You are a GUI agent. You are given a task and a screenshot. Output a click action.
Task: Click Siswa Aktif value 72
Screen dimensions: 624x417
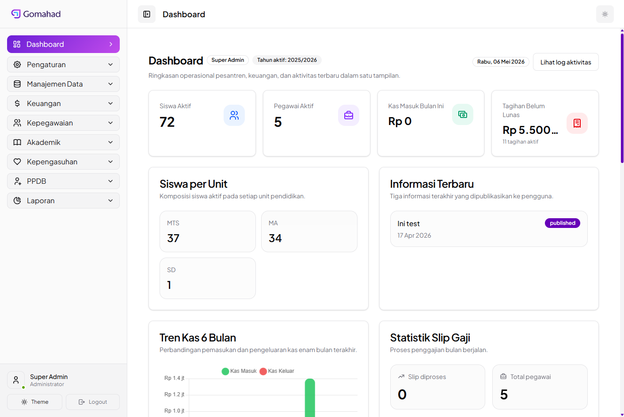(167, 122)
